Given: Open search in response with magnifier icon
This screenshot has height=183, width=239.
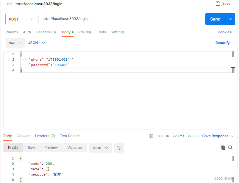Looking at the screenshot, I should point(230,148).
